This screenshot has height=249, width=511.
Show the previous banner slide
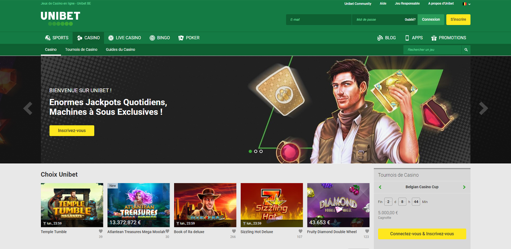click(28, 108)
